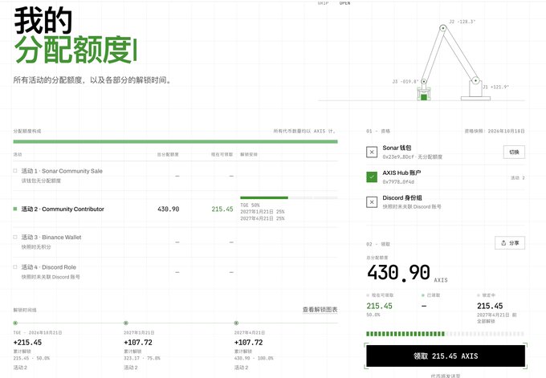Click the square marker before 活动 1 Sonar Community Sale
This screenshot has width=546, height=378.
(x=15, y=171)
